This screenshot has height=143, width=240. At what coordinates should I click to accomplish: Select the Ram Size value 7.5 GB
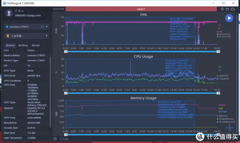pyautogui.click(x=31, y=133)
